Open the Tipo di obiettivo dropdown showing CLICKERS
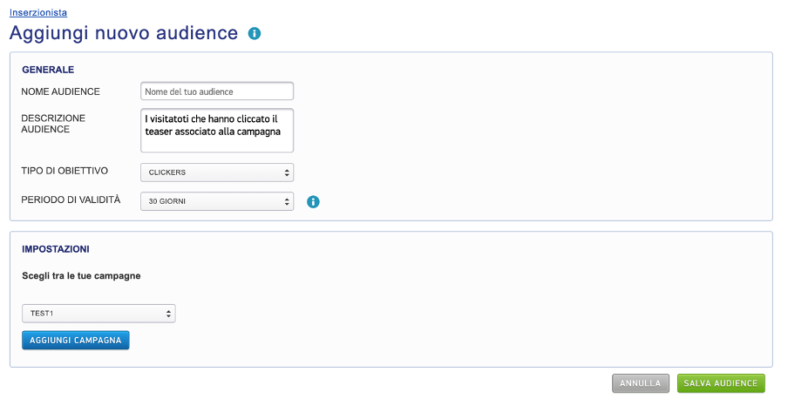Image resolution: width=788 pixels, height=399 pixels. pos(216,172)
